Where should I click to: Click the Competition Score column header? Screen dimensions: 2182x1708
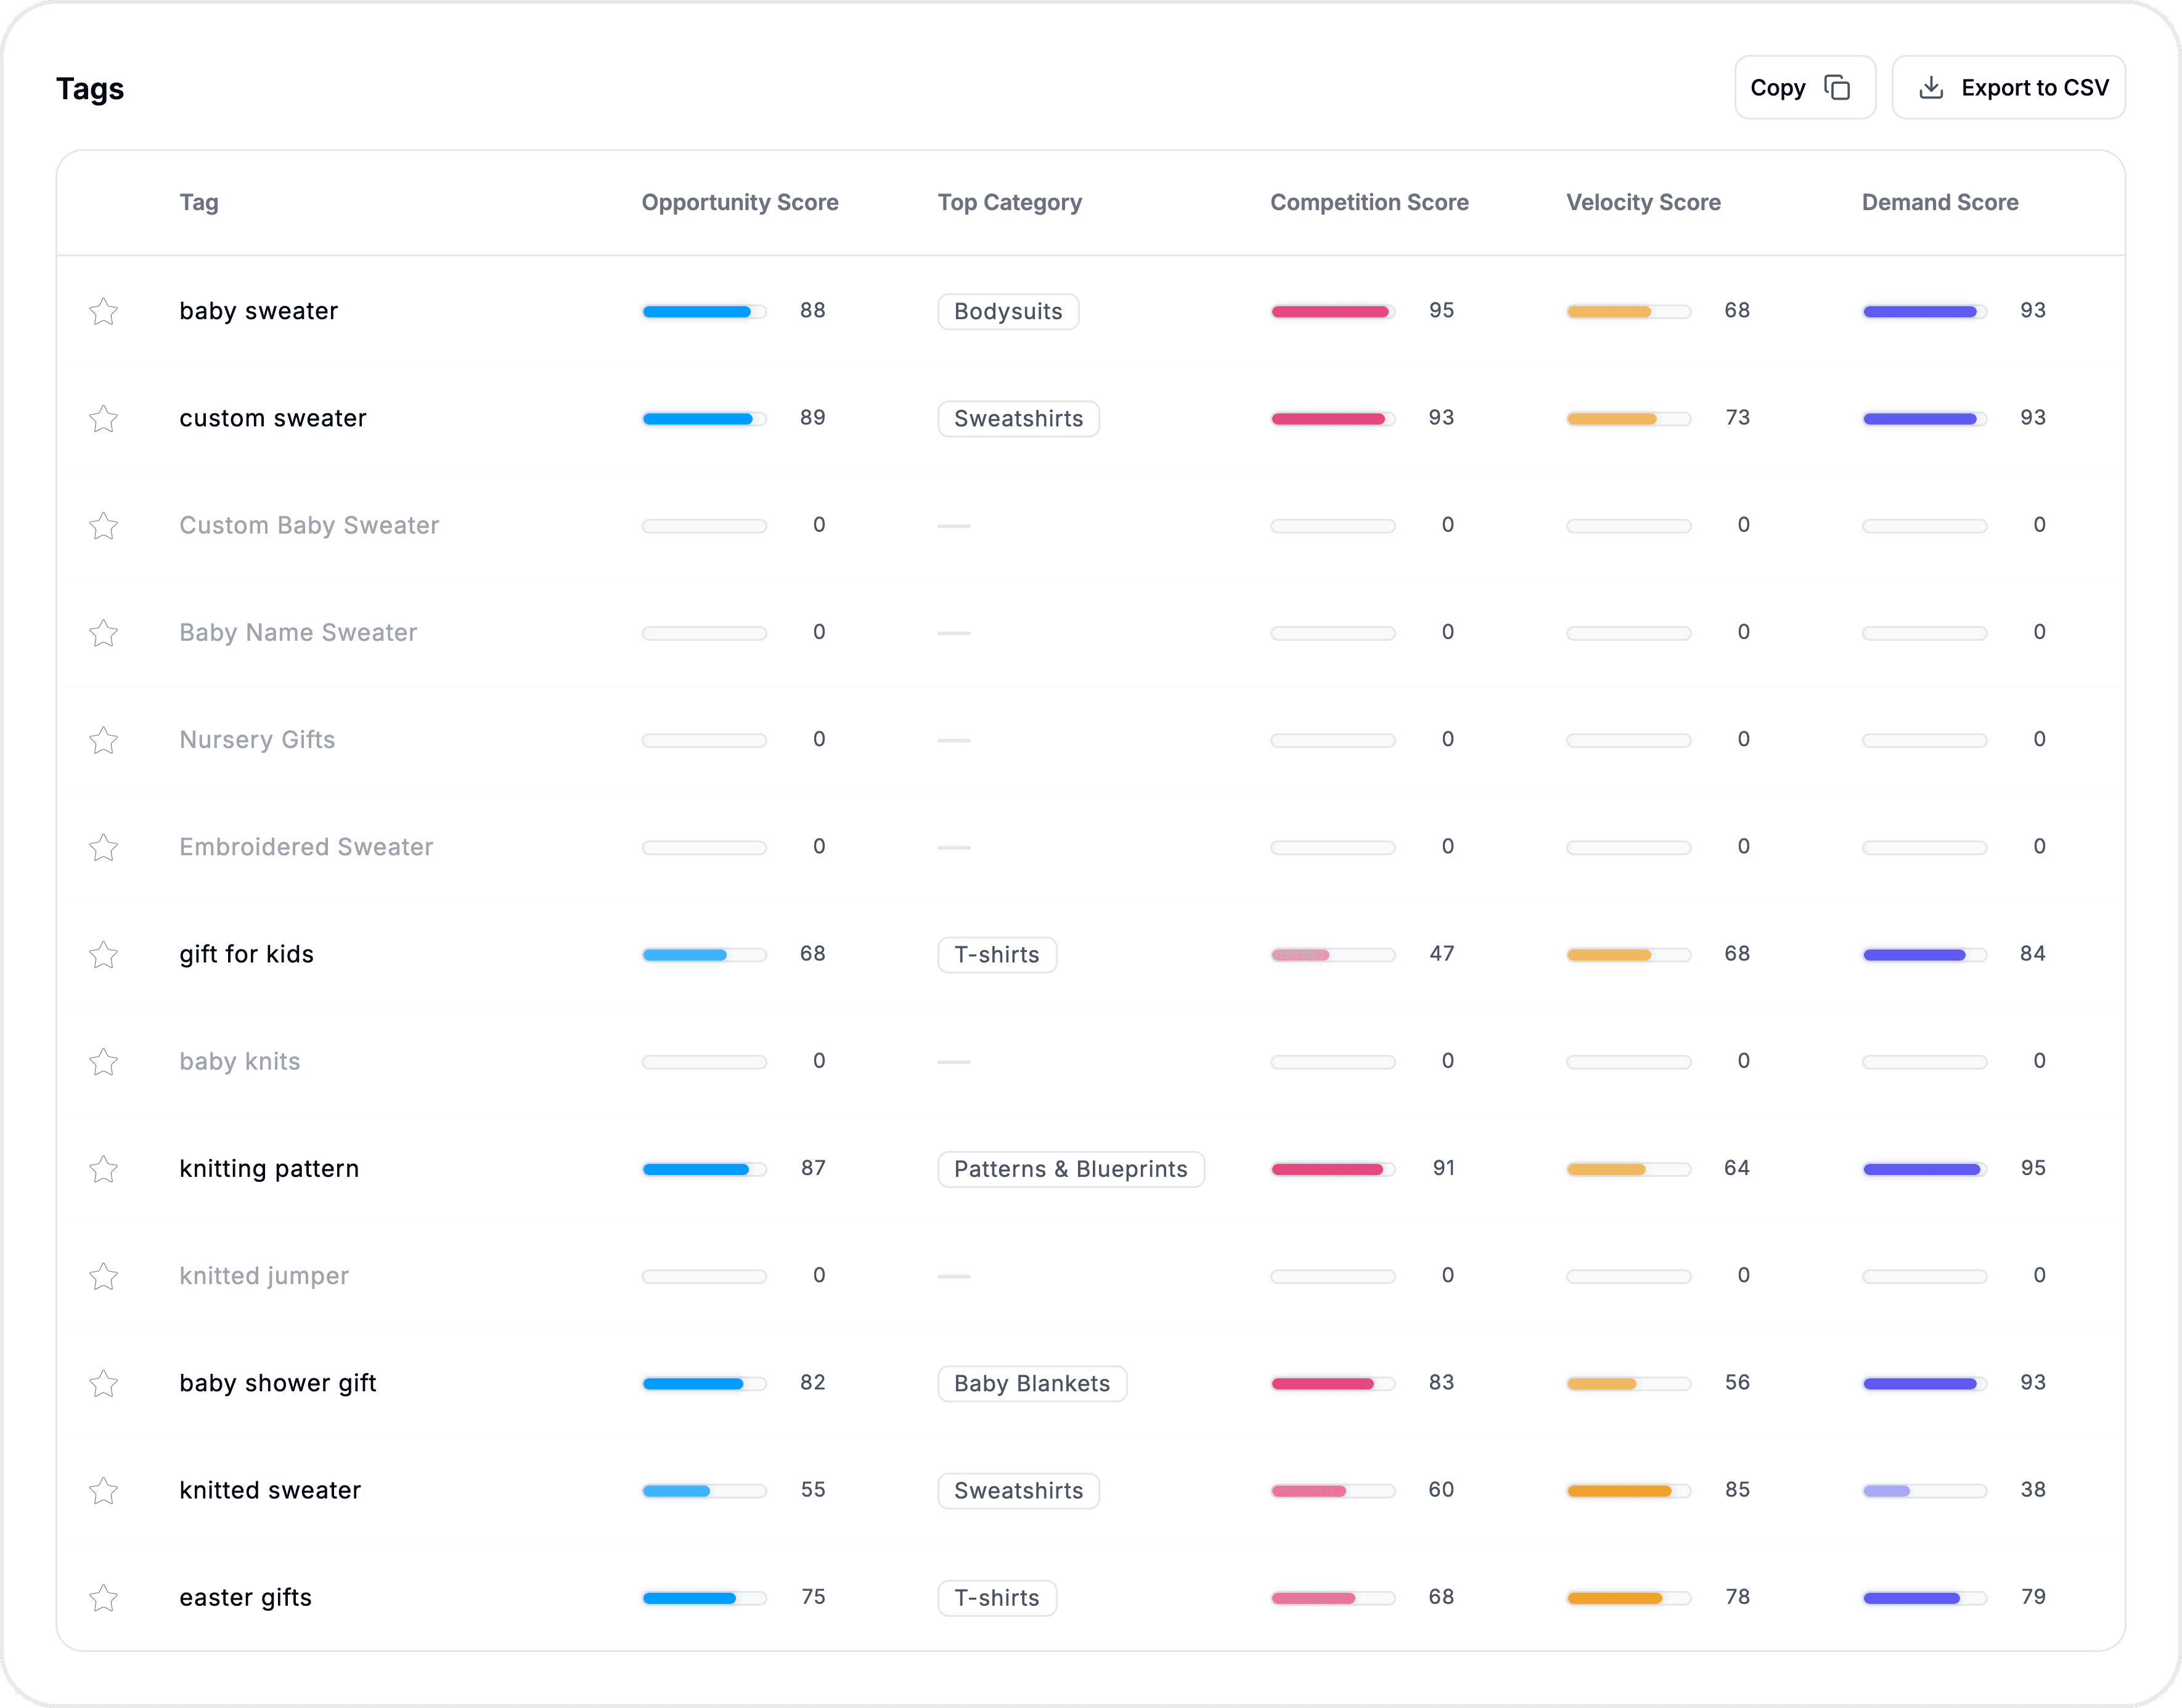(x=1368, y=203)
